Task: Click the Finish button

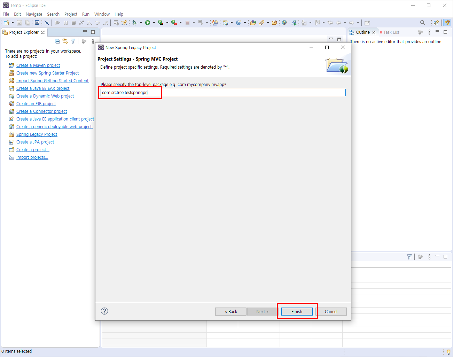Action: 297,311
